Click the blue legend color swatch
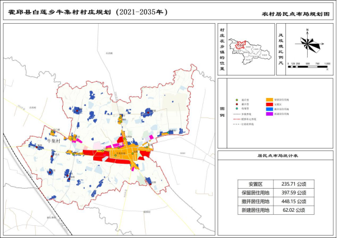337x238 pixels. coord(269,109)
